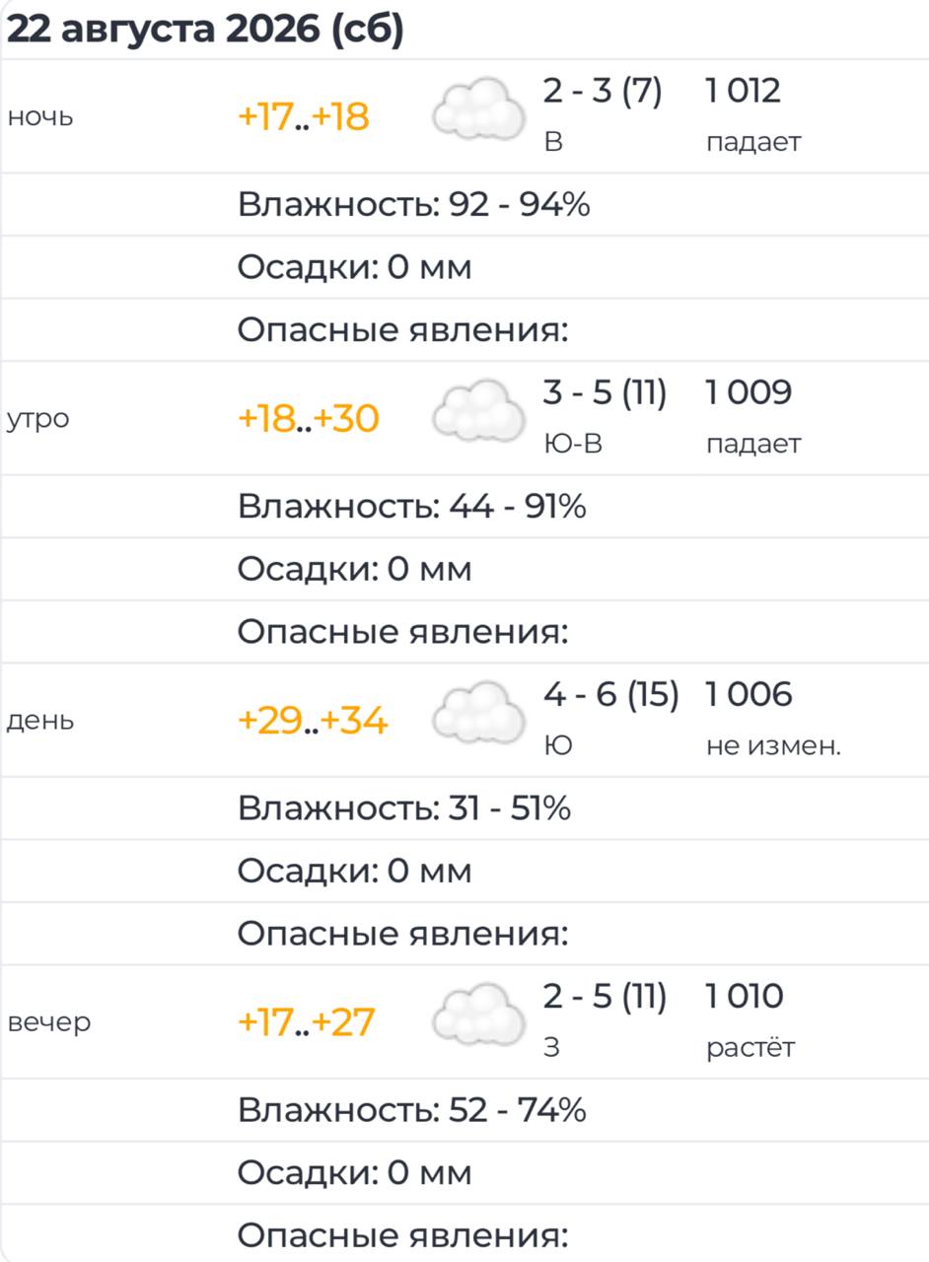Click the не измен. pressure trend
The width and height of the screenshot is (929, 1262).
click(774, 746)
